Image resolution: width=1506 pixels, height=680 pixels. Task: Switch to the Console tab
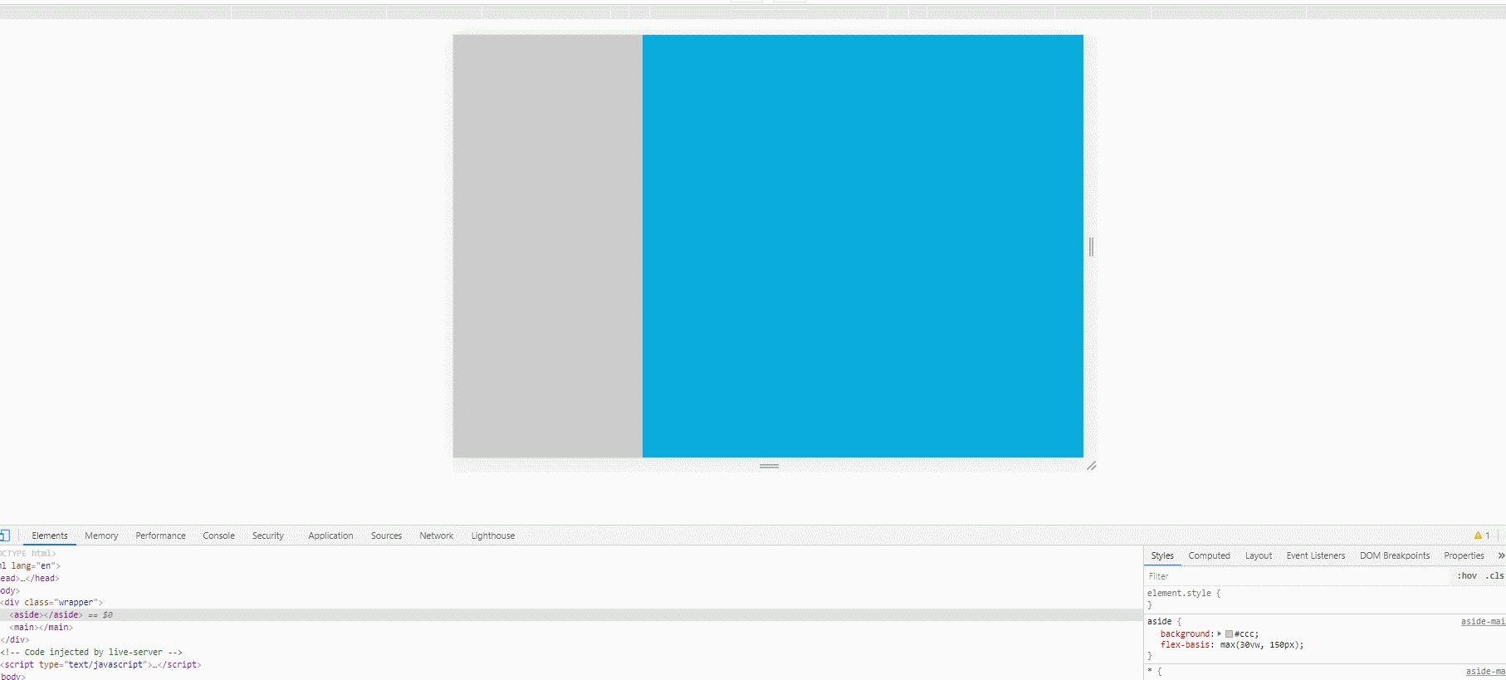click(218, 536)
